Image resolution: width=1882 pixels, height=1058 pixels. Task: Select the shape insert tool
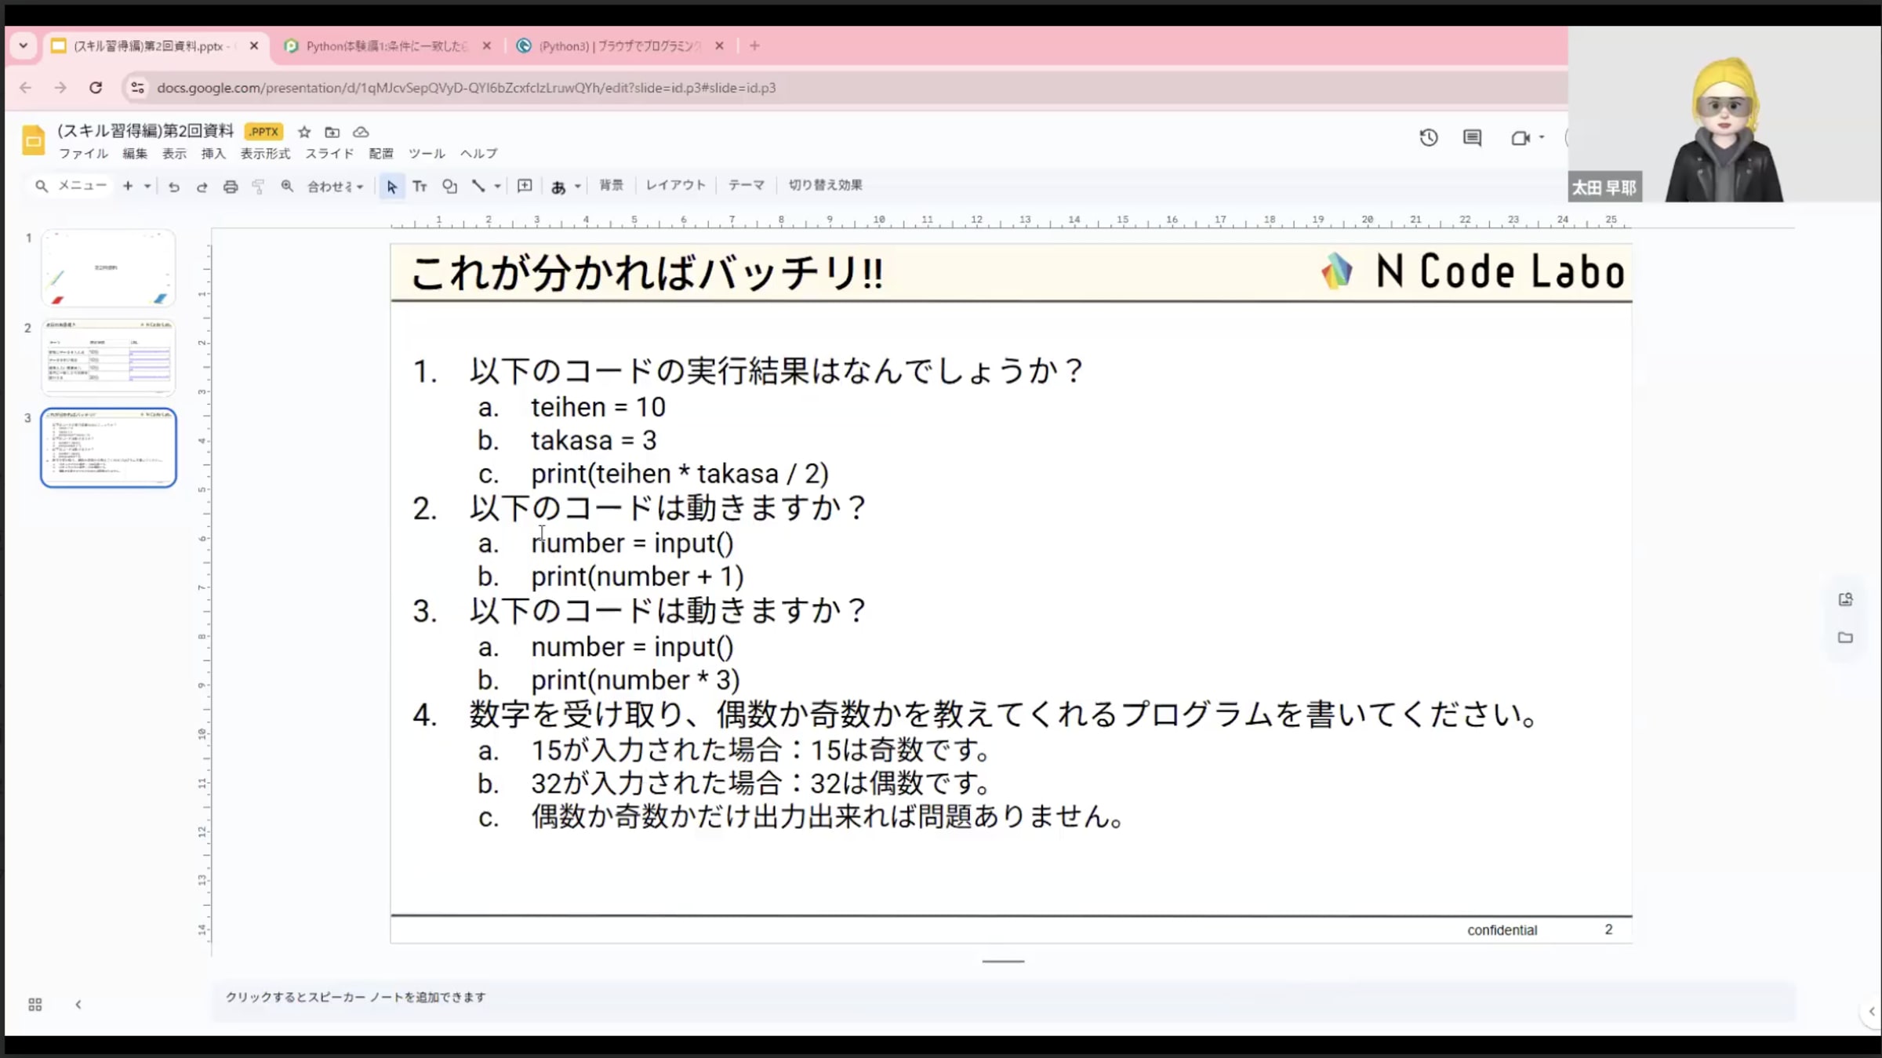(449, 187)
